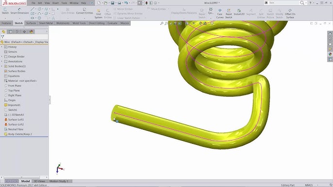Switch to the Evaluate tab
This screenshot has width=333, height=187.
pyautogui.click(x=113, y=23)
